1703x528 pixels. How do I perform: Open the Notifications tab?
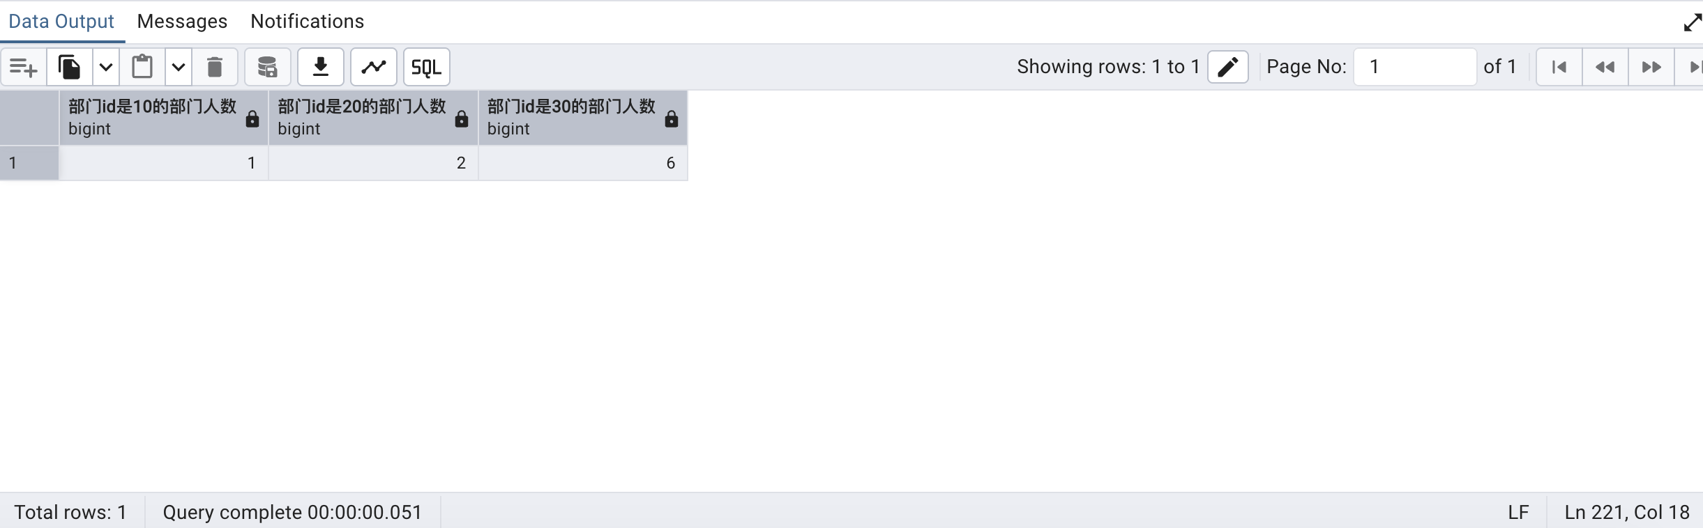point(307,22)
